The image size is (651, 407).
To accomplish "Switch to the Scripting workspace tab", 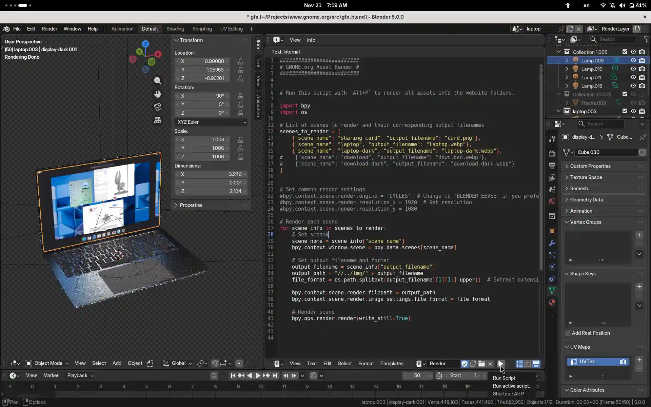I will click(202, 29).
